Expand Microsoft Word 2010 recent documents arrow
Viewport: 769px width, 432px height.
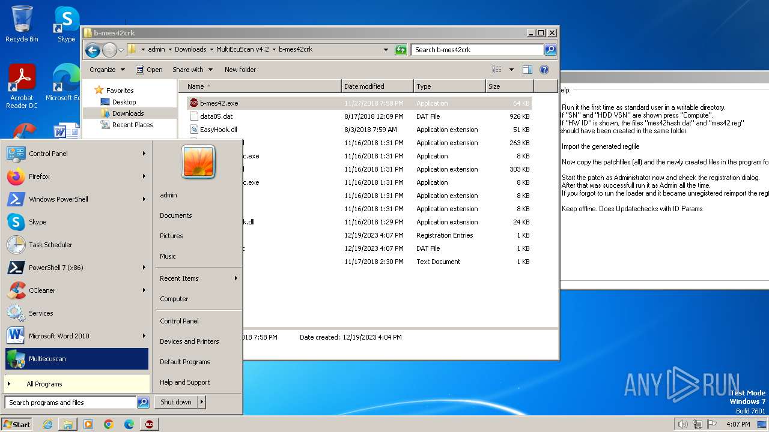point(144,336)
